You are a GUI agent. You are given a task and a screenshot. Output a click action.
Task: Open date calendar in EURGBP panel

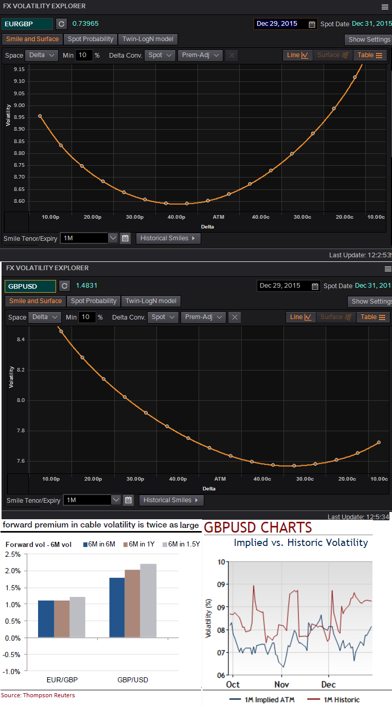click(x=312, y=24)
